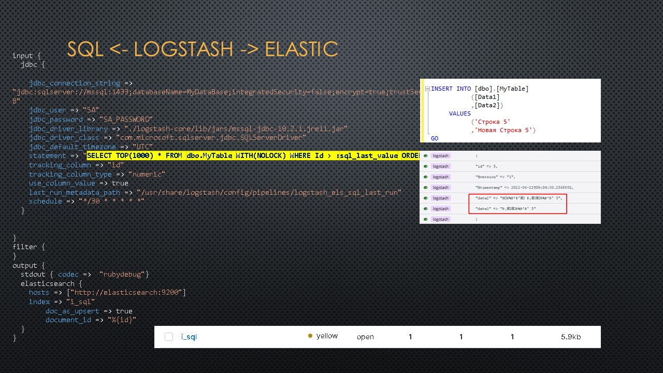
Task: Click the GO keyword in the SQL editor
Action: 435,138
